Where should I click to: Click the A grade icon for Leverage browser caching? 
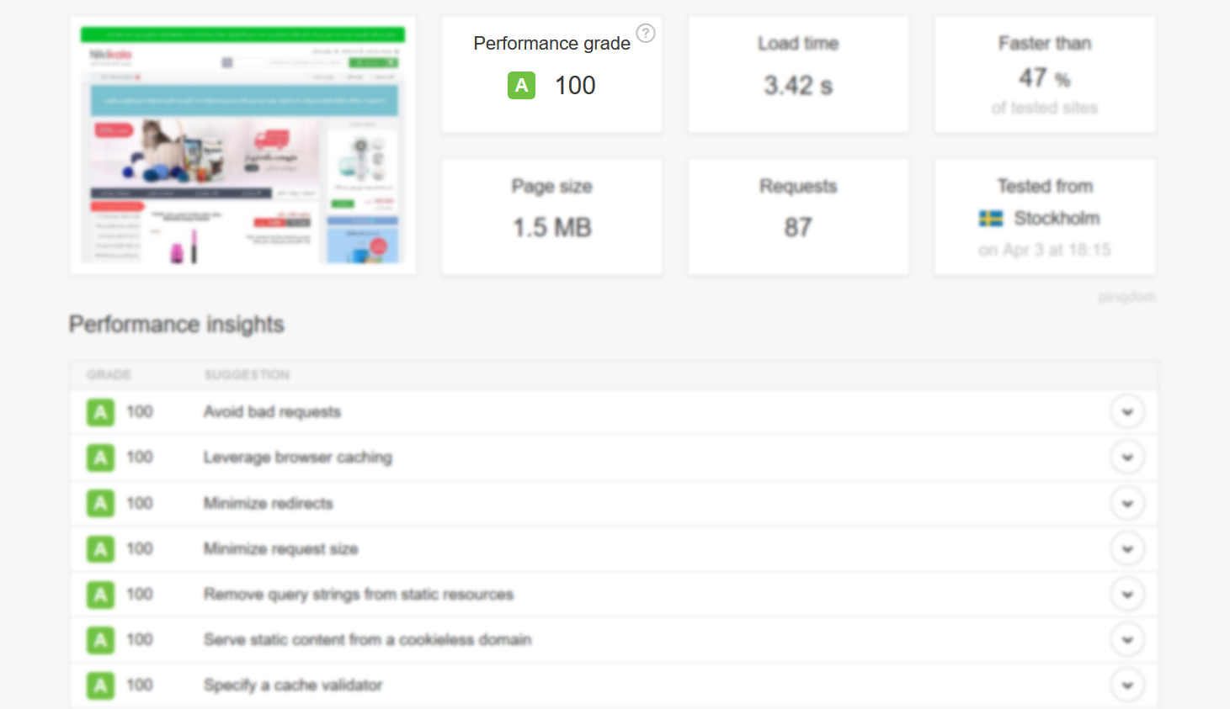[100, 458]
